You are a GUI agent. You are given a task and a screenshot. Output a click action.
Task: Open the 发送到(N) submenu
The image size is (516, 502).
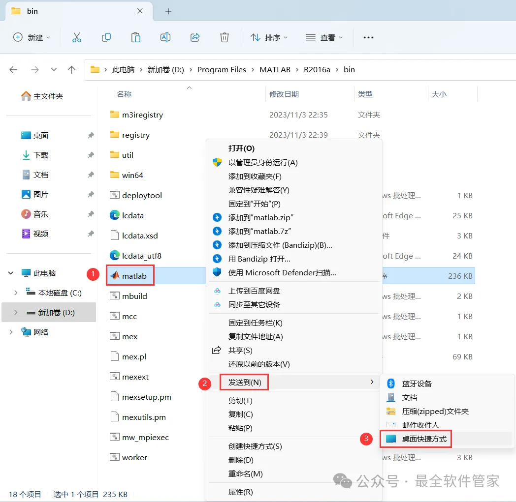pos(244,383)
